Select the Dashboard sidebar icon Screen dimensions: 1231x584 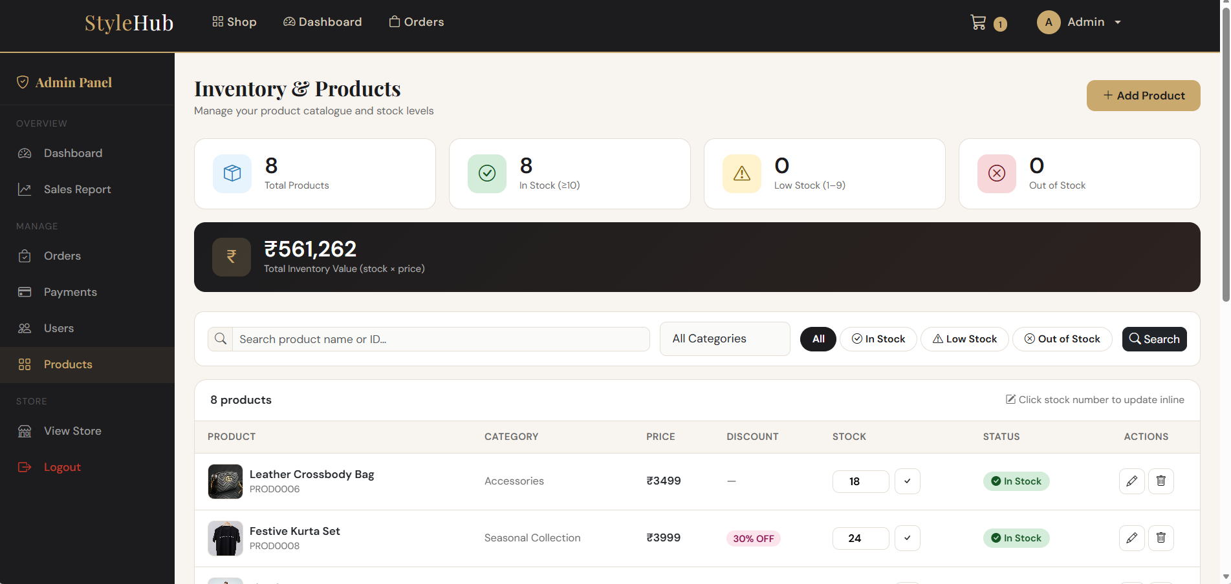click(x=25, y=153)
